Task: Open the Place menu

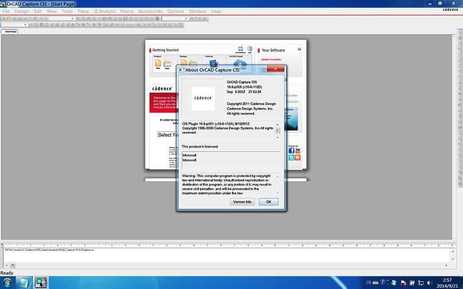Action: pos(83,11)
